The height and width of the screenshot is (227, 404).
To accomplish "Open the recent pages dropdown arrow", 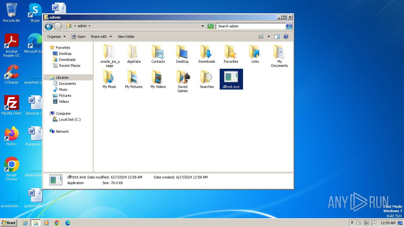I will click(x=63, y=26).
